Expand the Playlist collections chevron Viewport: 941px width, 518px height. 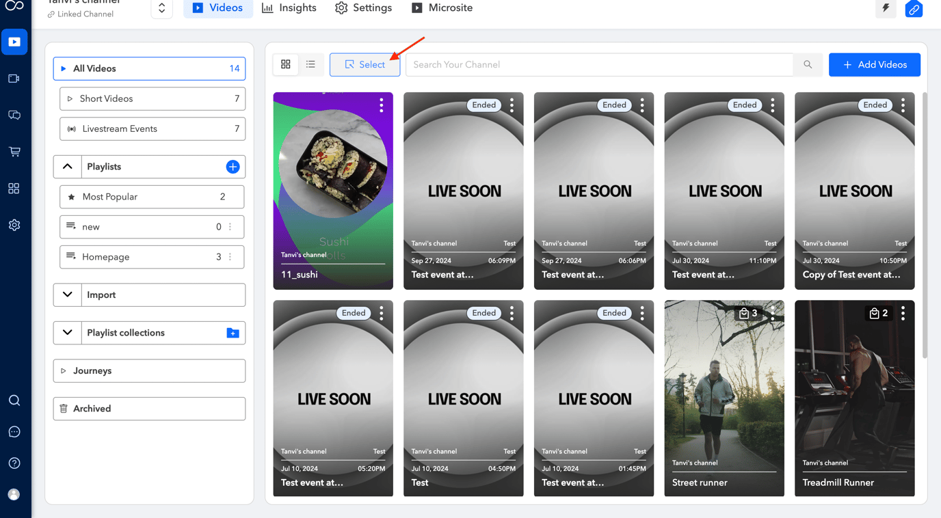pos(68,333)
